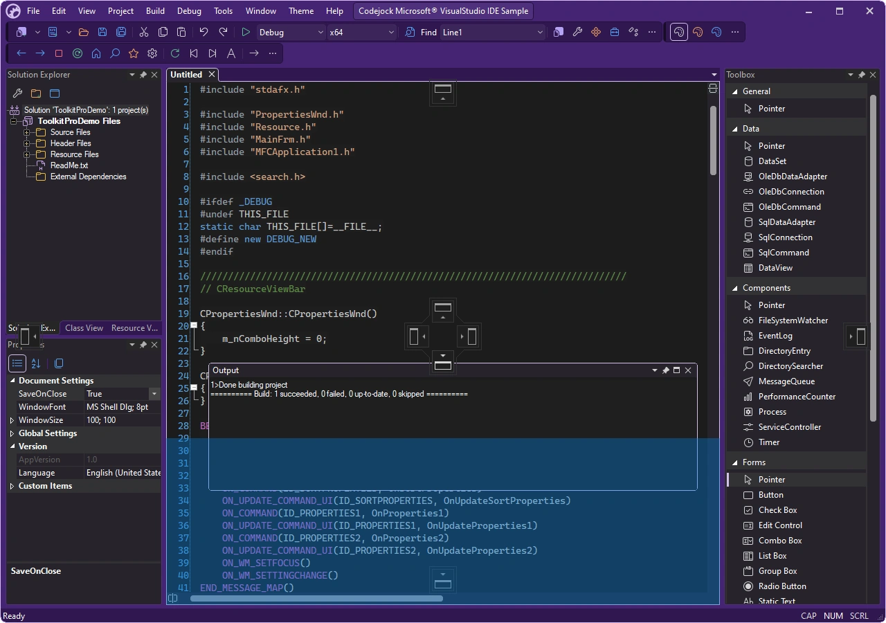
Task: Redo the last undone action
Action: click(223, 32)
